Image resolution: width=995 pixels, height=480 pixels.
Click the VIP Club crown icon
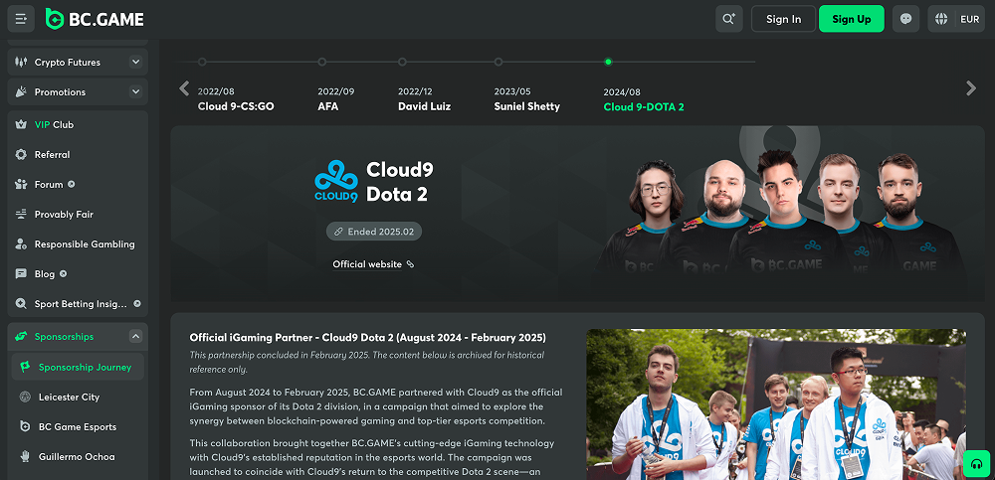coord(21,125)
